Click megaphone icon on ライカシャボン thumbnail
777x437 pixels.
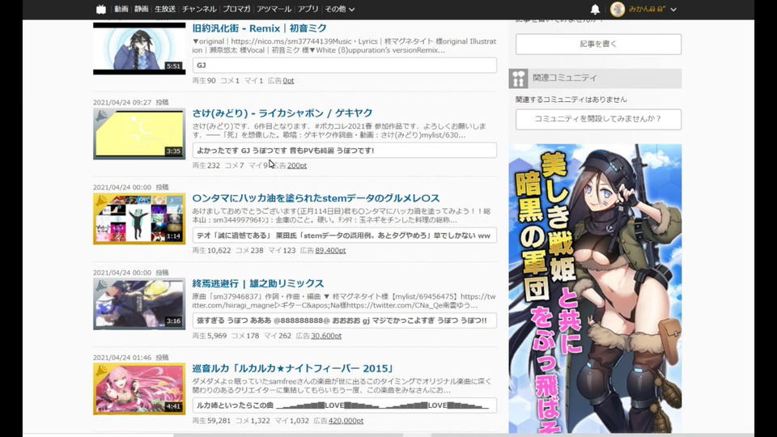(x=102, y=116)
